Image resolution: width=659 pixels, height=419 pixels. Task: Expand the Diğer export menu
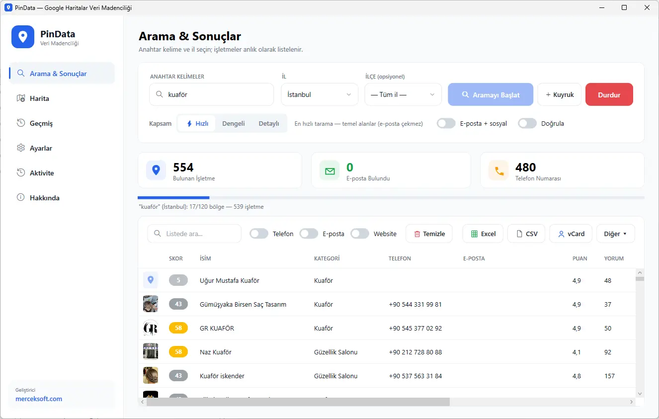[615, 234]
